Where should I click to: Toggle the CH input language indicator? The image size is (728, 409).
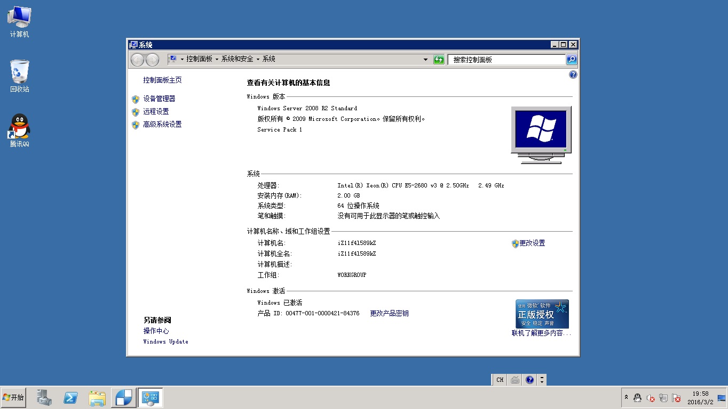click(500, 380)
